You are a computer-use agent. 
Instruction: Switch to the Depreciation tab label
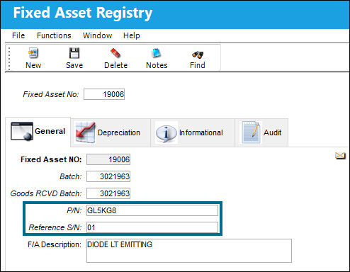(x=119, y=132)
